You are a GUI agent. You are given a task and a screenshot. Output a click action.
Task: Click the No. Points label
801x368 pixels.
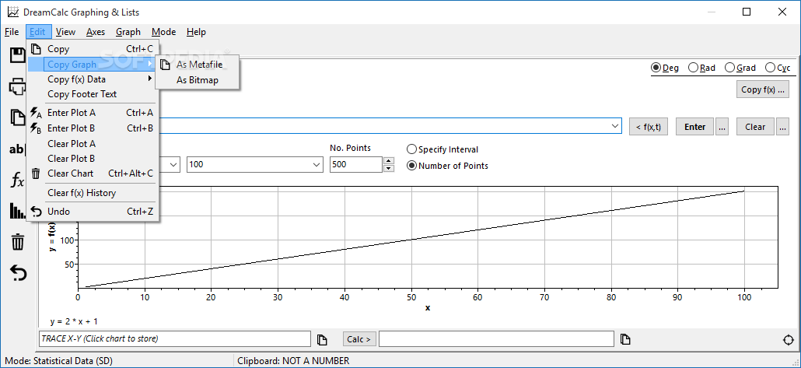click(351, 148)
